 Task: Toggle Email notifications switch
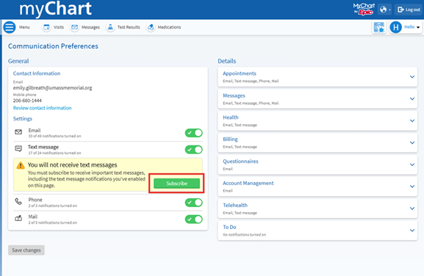click(x=193, y=133)
